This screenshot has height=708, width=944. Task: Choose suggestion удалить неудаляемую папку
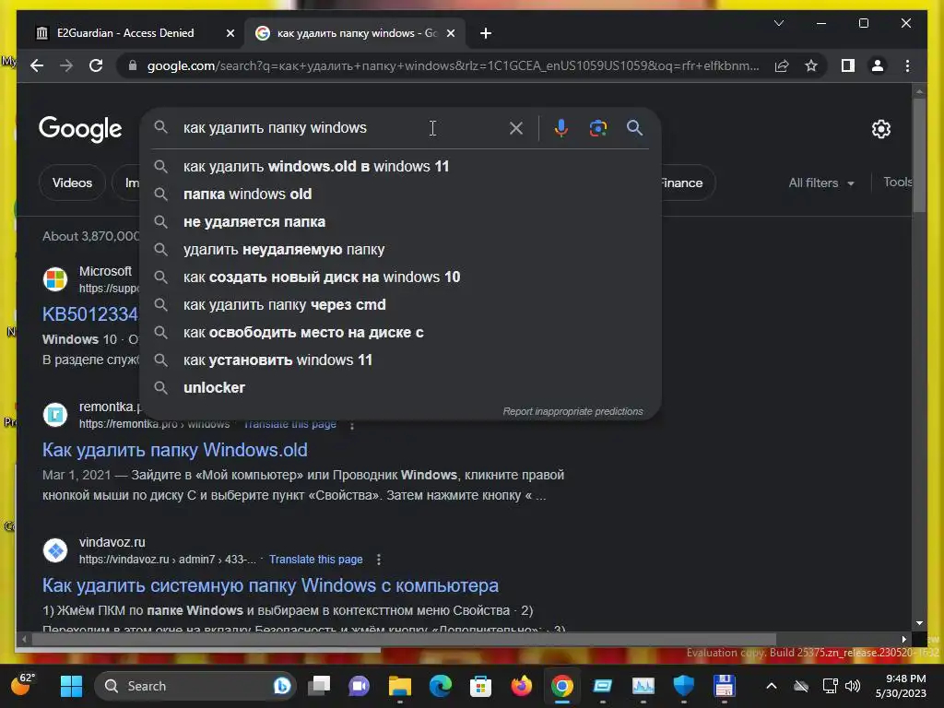point(400,249)
